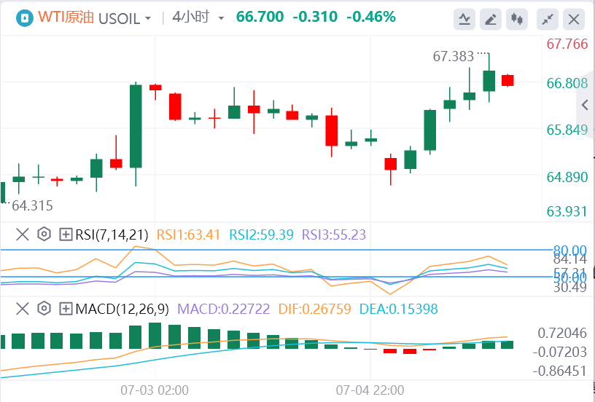Click the MACD(12,26,9) indicator label

pyautogui.click(x=122, y=309)
